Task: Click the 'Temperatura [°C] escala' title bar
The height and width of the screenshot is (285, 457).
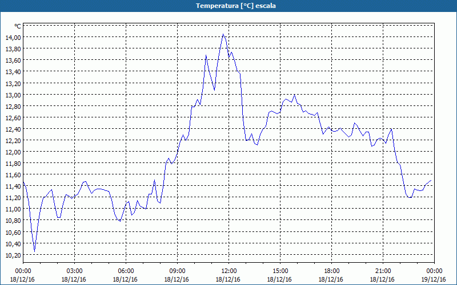Action: pyautogui.click(x=228, y=6)
